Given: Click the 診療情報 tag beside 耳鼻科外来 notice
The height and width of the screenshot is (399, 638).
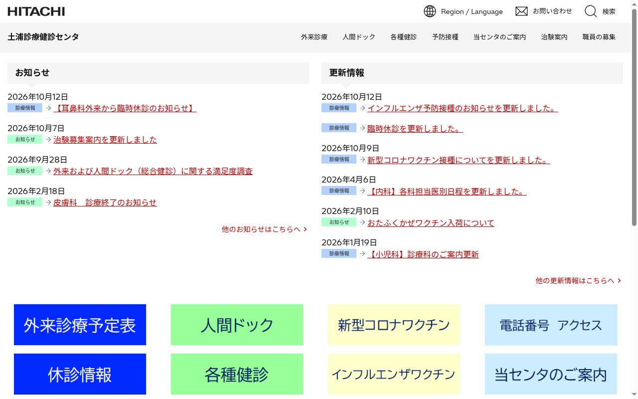Looking at the screenshot, I should (25, 108).
